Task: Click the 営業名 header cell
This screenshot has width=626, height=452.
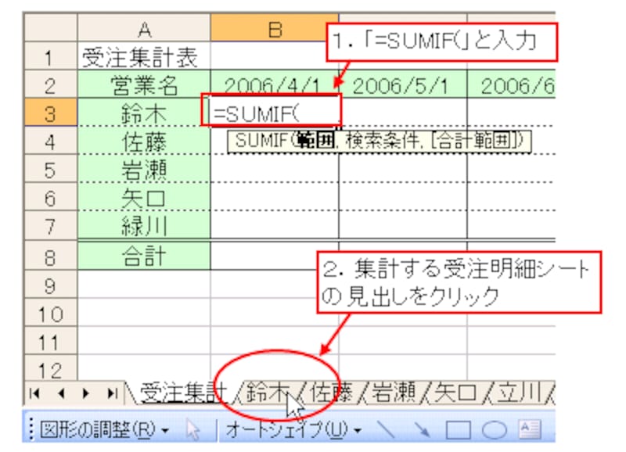Action: pyautogui.click(x=144, y=84)
